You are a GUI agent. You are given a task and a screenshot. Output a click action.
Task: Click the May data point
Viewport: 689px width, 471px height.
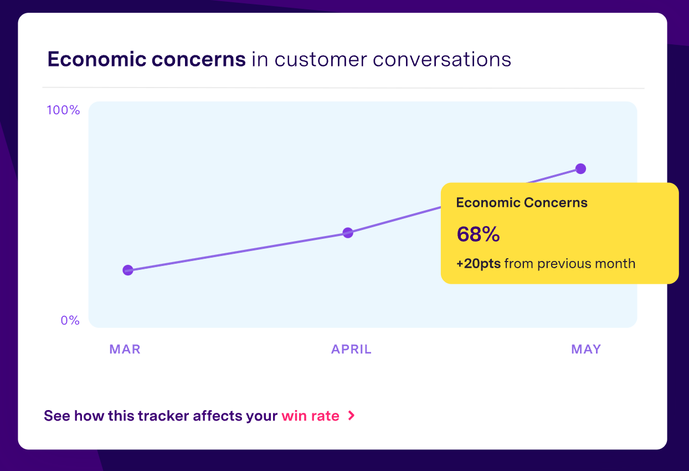[580, 168]
